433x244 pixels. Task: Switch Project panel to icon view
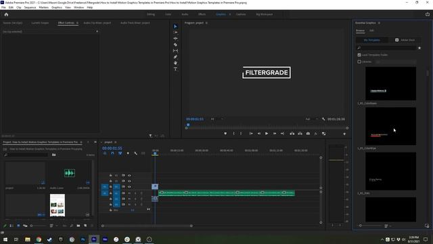18,226
